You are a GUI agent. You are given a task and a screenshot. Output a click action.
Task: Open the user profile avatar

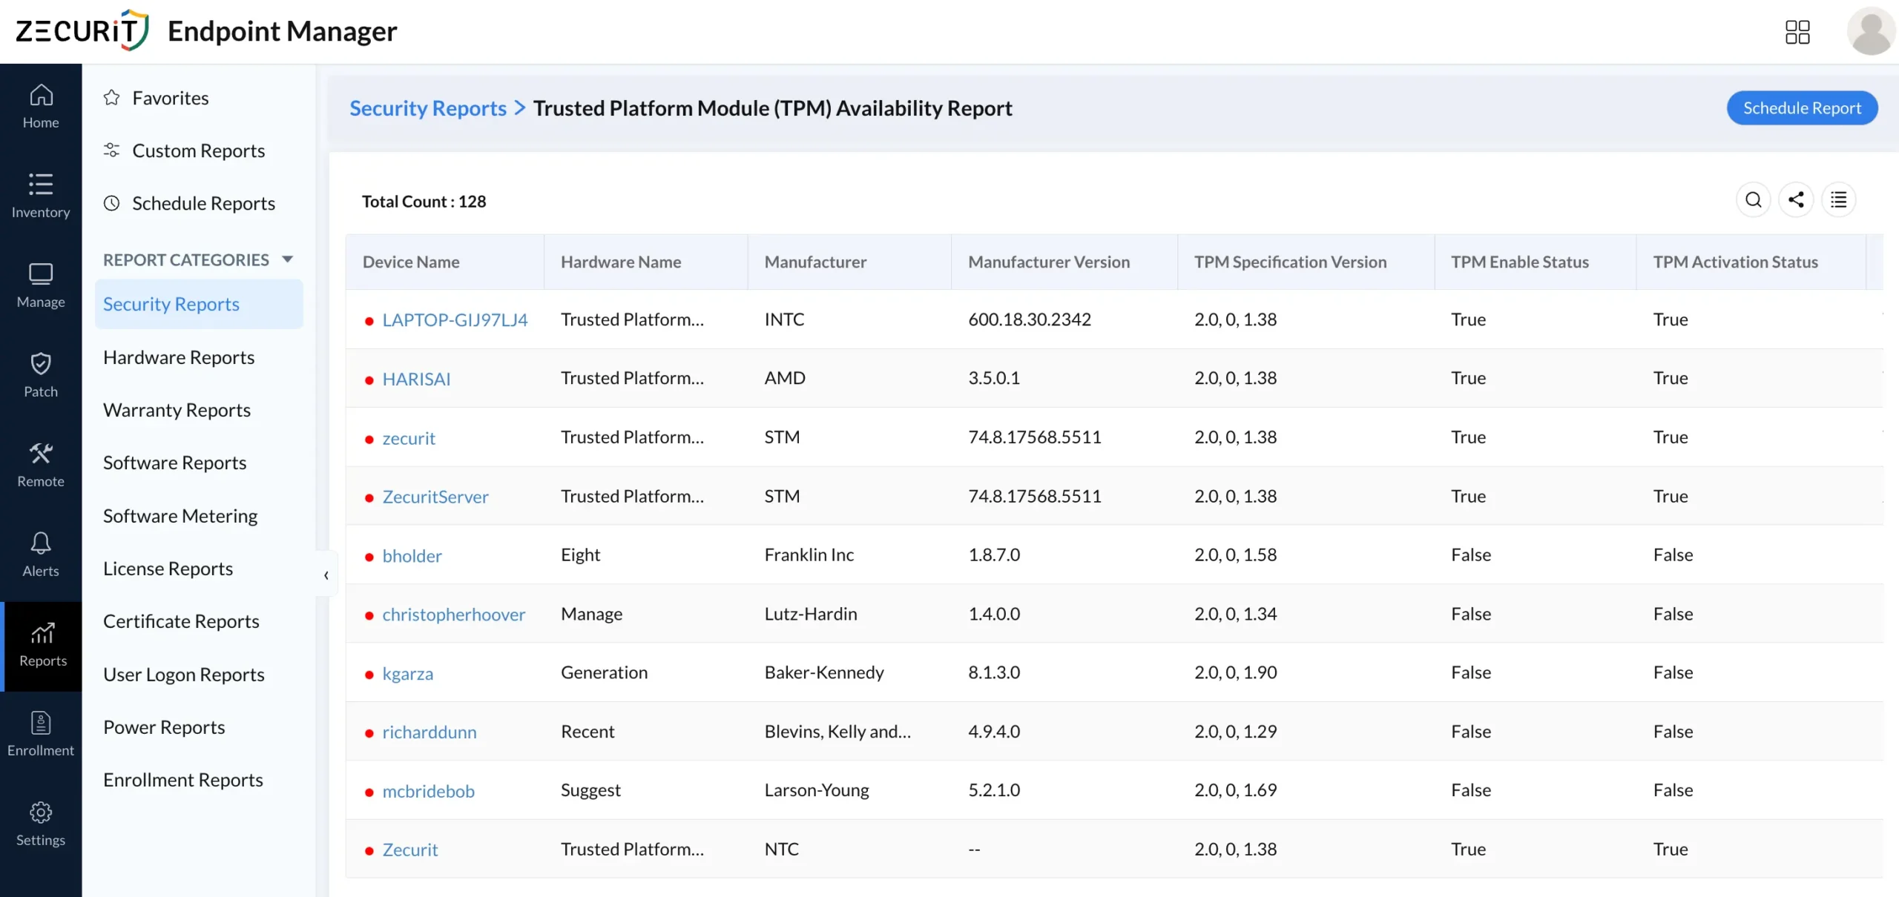[1871, 32]
